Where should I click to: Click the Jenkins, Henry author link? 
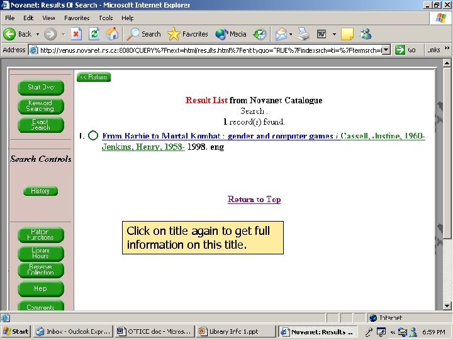tap(143, 147)
